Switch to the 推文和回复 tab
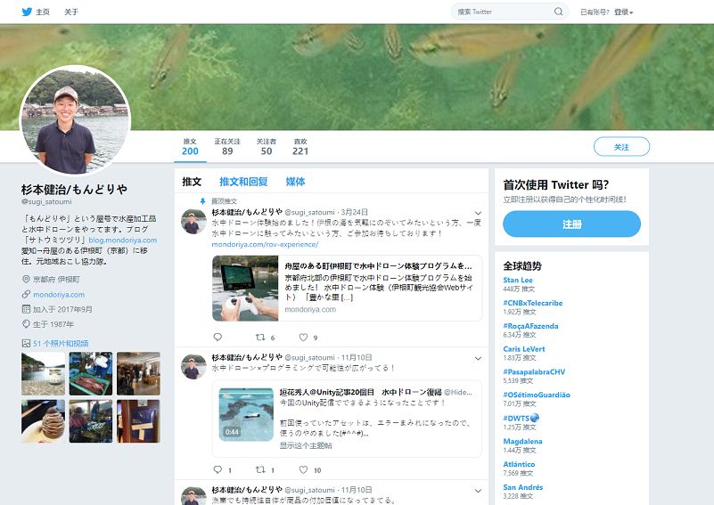 (x=243, y=182)
